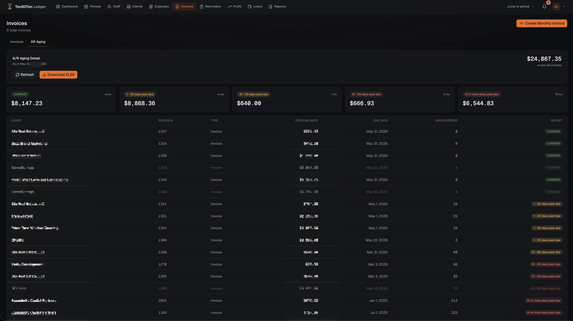Click the INVOICE # column header
573x321 pixels.
165,121
